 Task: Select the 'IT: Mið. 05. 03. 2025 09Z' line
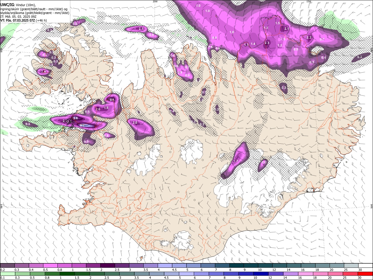point(18,17)
